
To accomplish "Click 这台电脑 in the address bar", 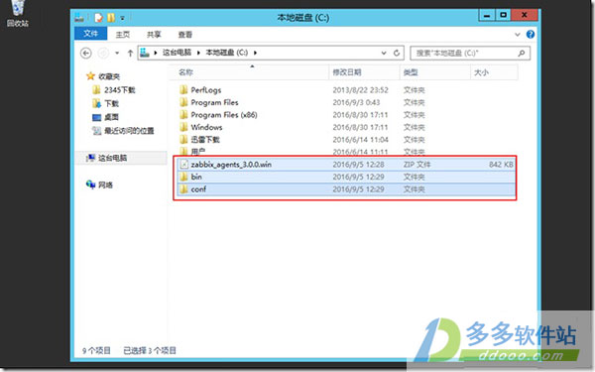I will pyautogui.click(x=177, y=53).
